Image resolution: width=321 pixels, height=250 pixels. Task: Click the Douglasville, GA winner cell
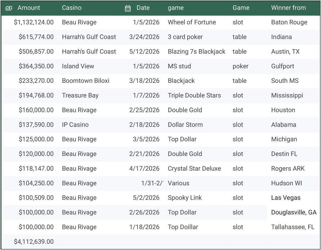[x=294, y=212]
